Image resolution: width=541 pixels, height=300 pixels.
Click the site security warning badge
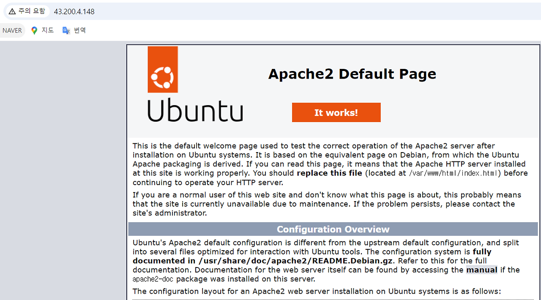point(27,11)
